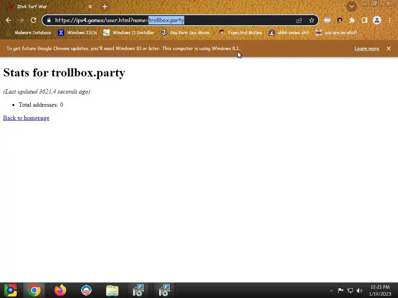Show hidden system tray icons
The height and width of the screenshot is (298, 398).
click(x=331, y=291)
